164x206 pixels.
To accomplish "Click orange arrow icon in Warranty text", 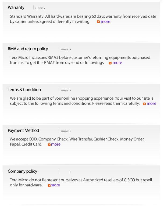I will pos(98,22).
